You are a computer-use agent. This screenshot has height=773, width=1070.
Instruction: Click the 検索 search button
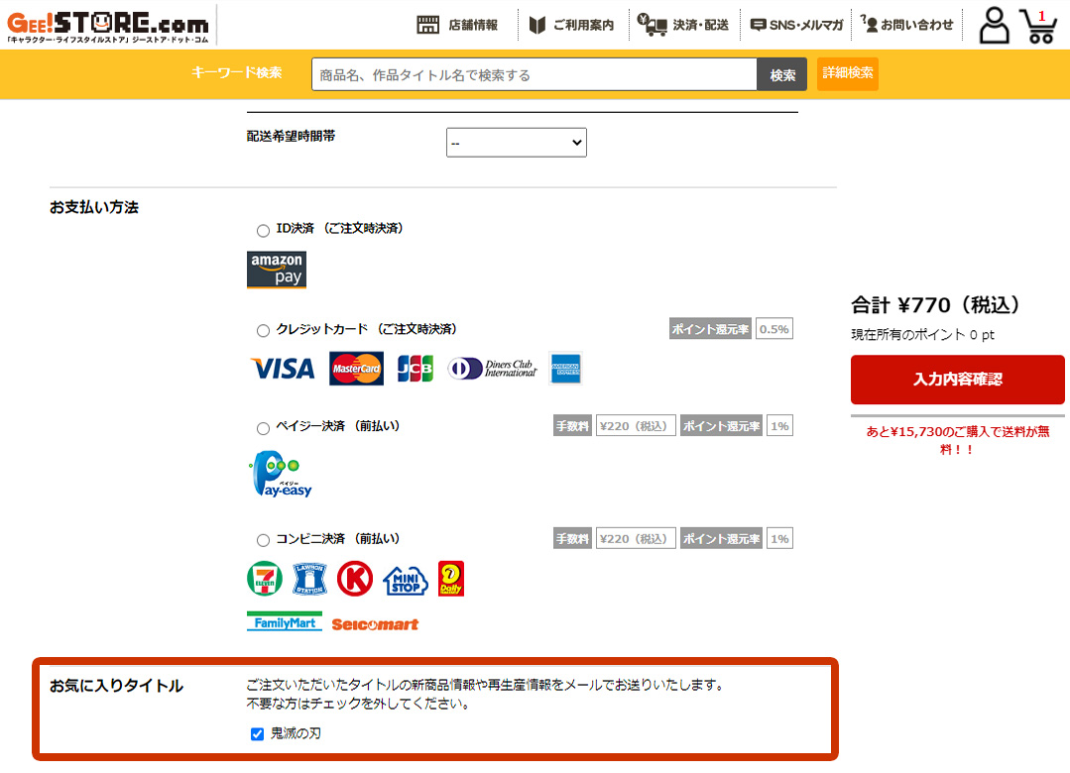[782, 74]
